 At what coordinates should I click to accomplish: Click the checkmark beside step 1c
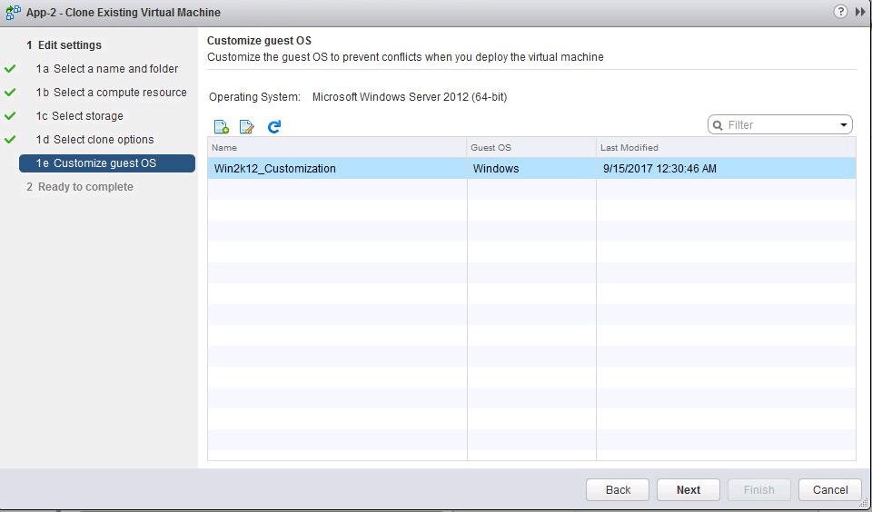click(10, 116)
